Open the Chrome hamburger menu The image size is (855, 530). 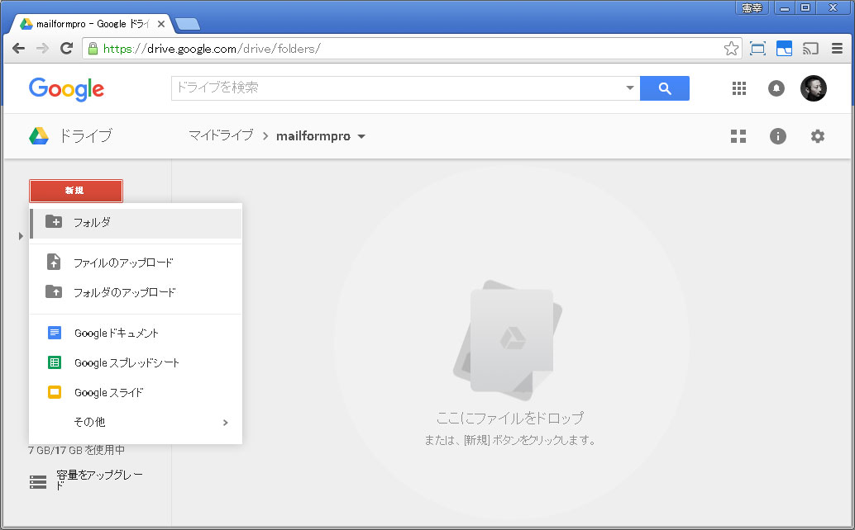click(837, 49)
